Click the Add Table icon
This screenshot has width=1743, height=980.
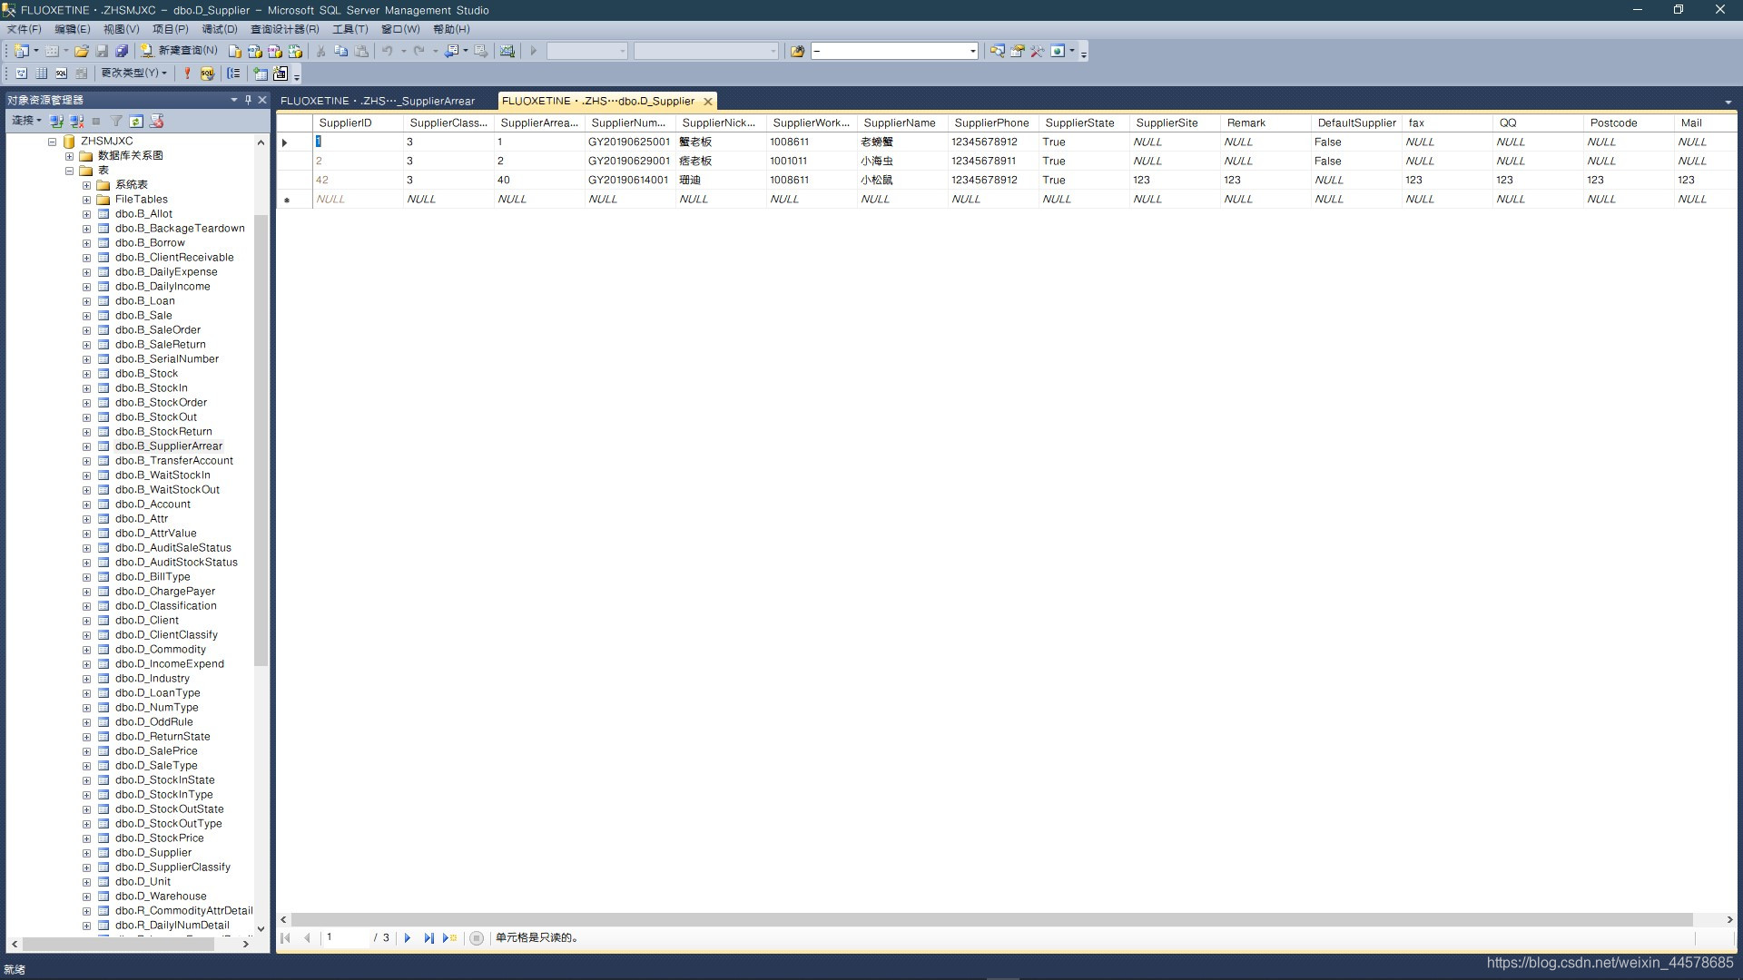(261, 73)
